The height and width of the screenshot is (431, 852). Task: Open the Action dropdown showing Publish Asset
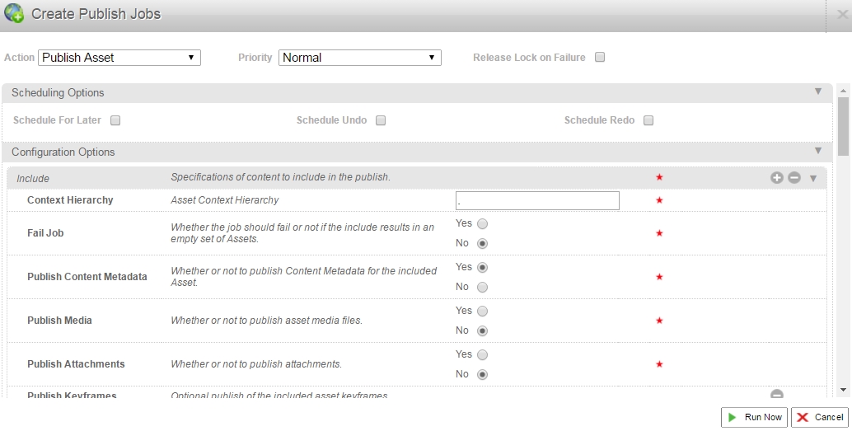[x=119, y=58]
